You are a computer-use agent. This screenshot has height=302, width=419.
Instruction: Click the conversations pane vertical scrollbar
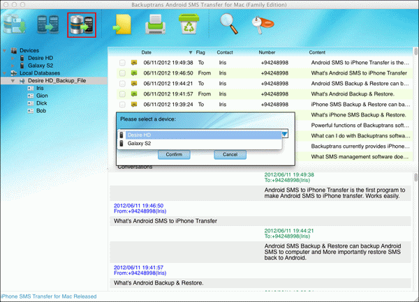416,177
